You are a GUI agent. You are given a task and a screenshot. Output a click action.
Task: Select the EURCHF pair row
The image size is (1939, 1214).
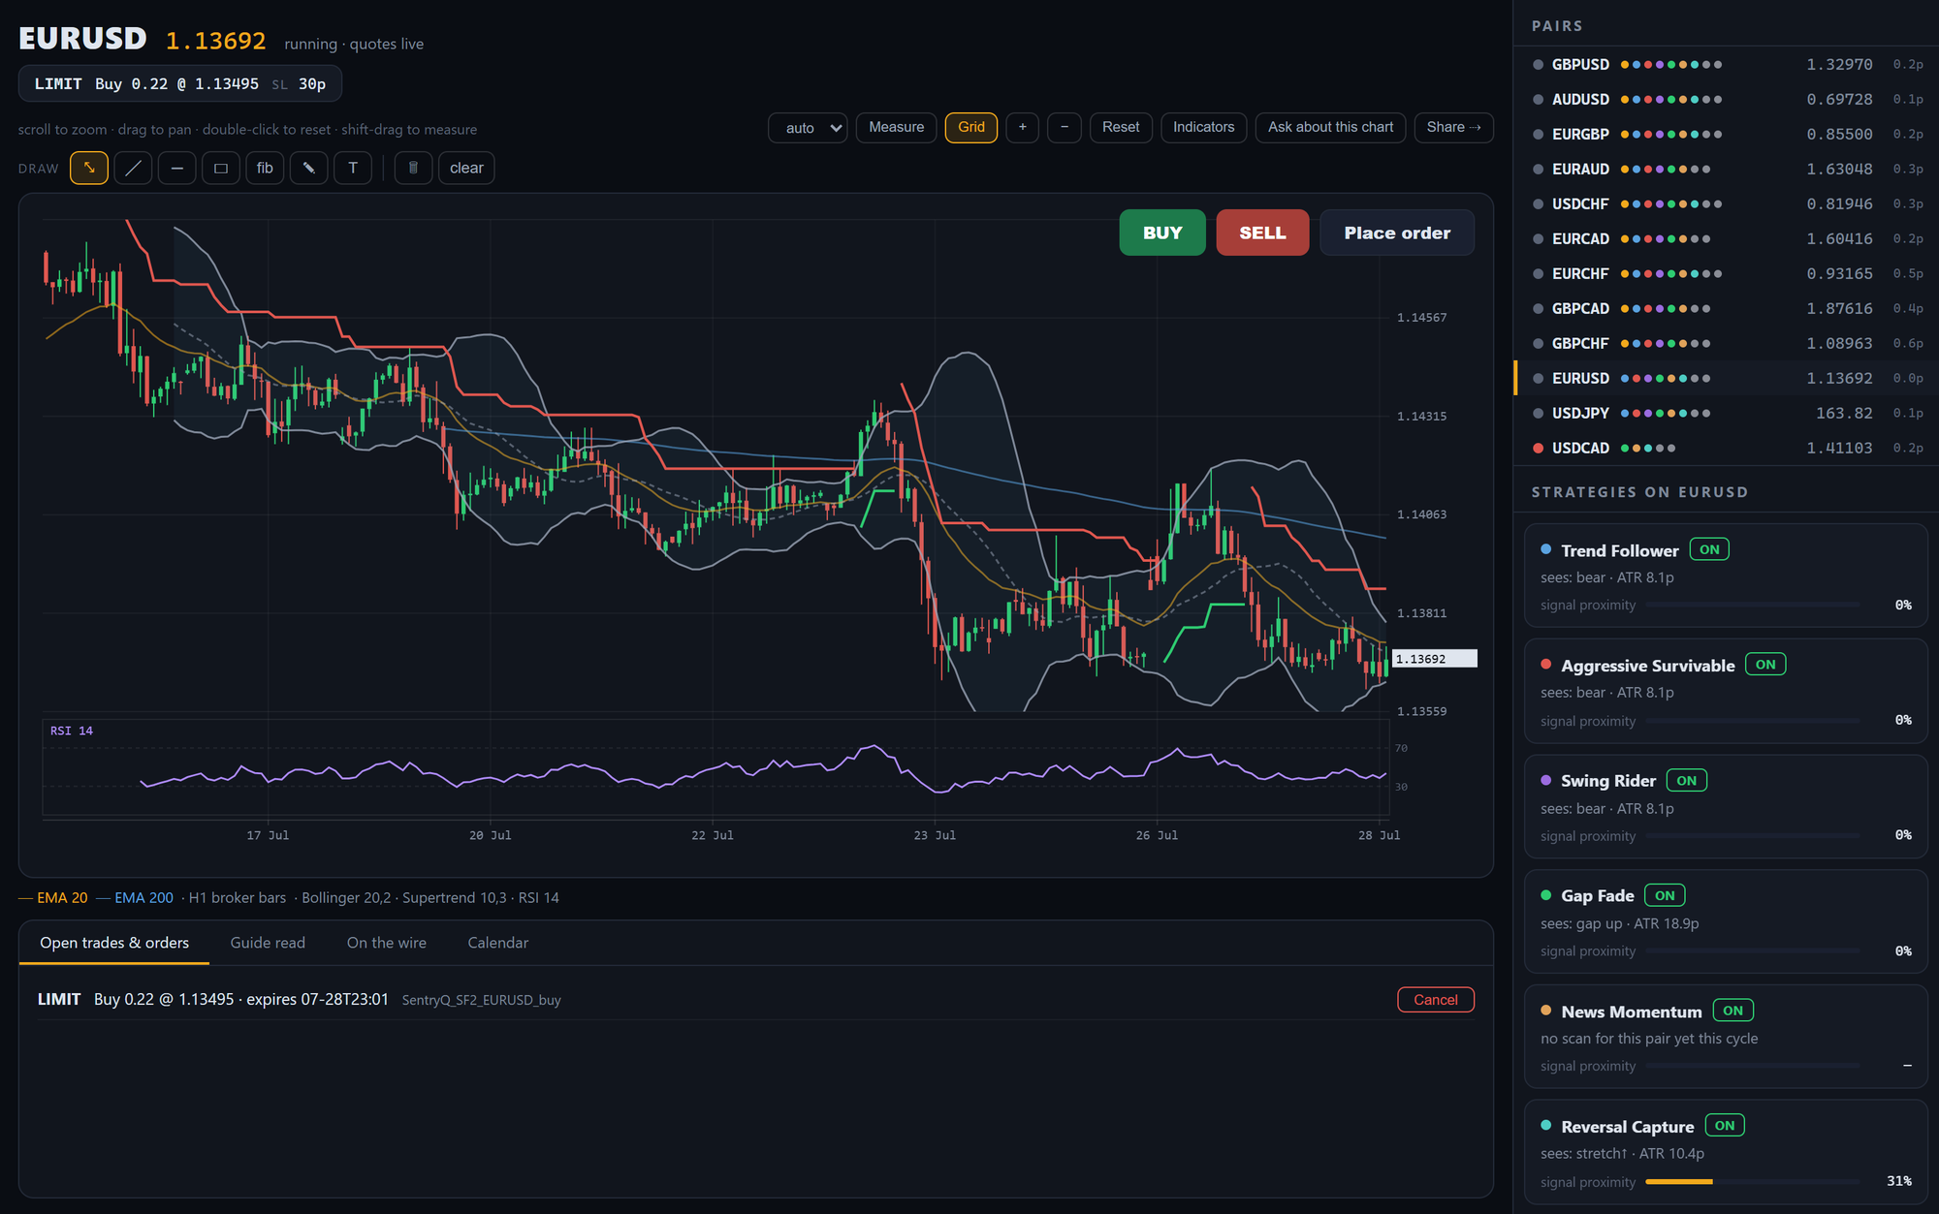coord(1727,274)
